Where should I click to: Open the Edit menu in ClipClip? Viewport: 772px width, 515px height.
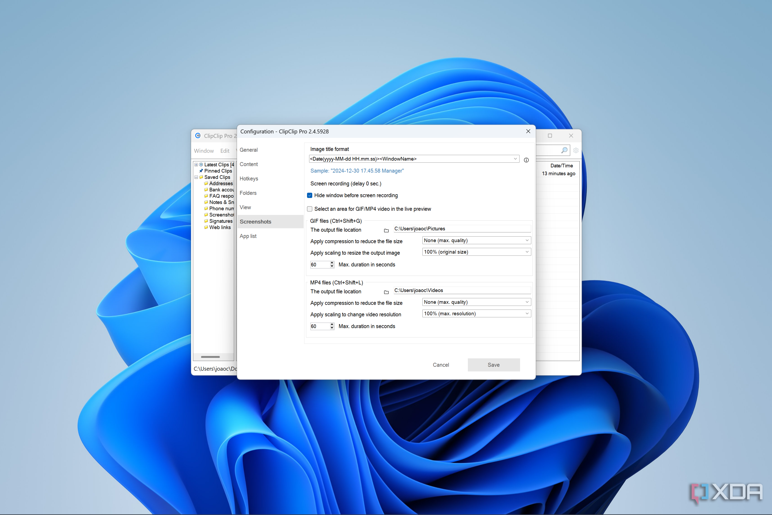coord(225,151)
